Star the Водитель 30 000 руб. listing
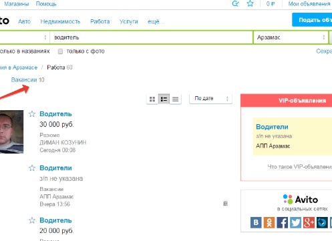 pyautogui.click(x=32, y=114)
